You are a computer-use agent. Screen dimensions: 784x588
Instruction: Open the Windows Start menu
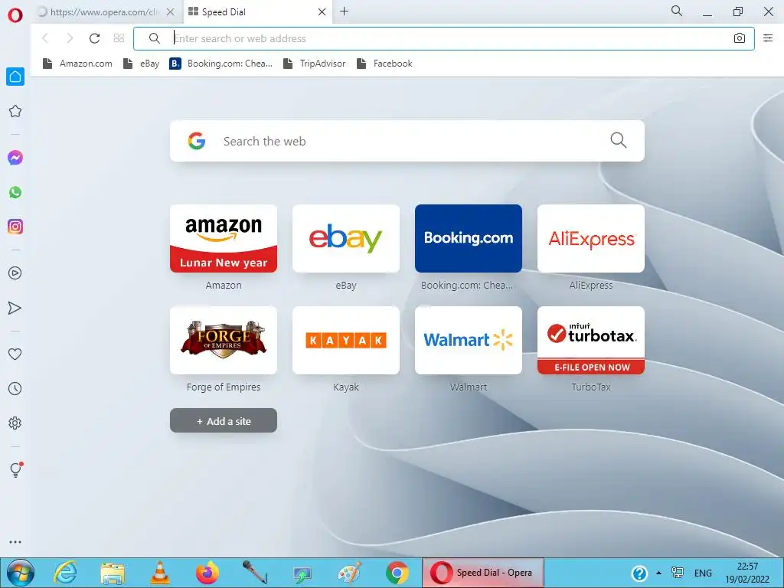21,573
